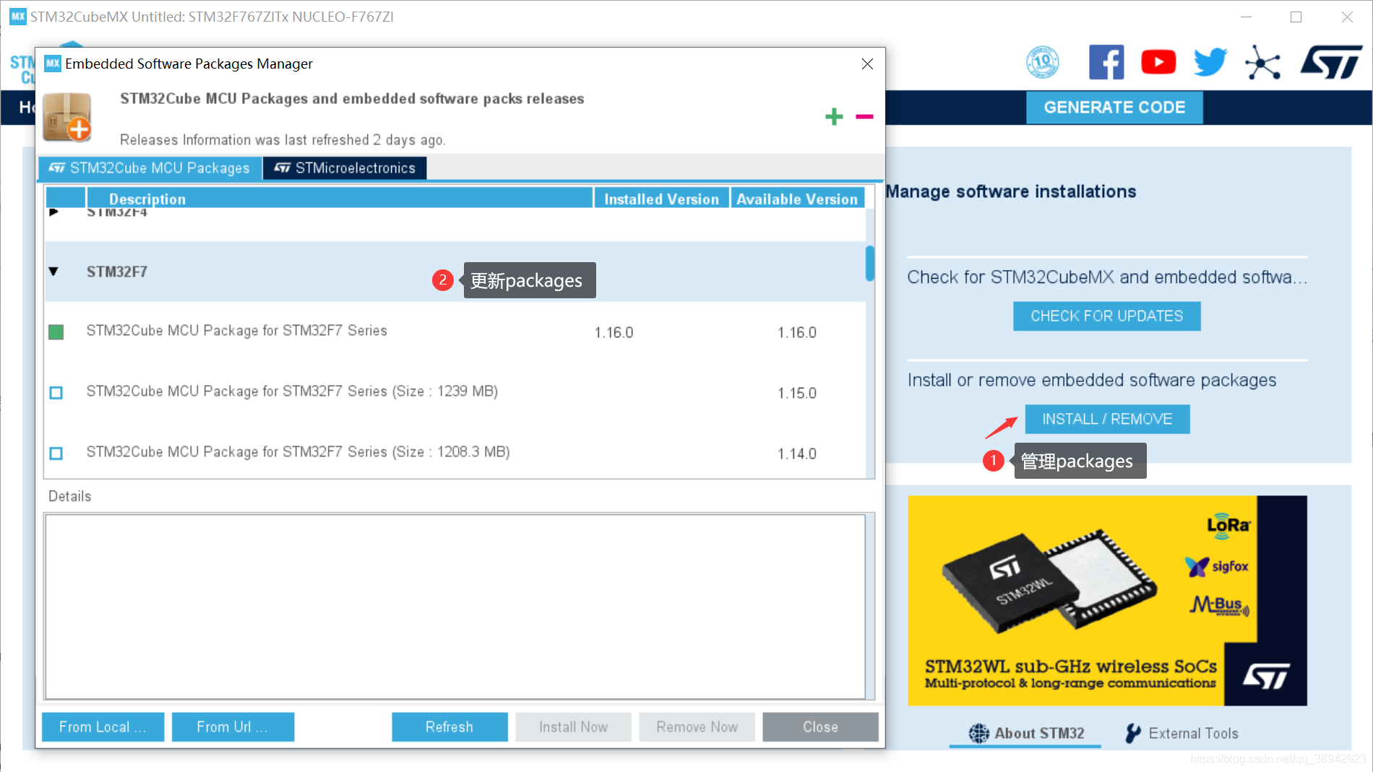This screenshot has width=1373, height=772.
Task: Select the STM32F7 Series 1239 MB row
Action: click(x=455, y=392)
